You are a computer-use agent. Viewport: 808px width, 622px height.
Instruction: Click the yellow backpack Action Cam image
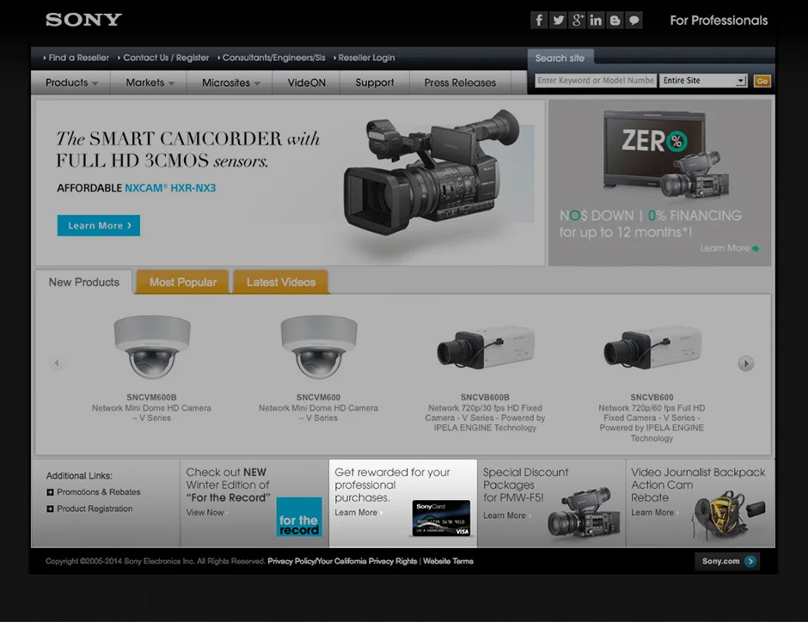[x=729, y=515]
